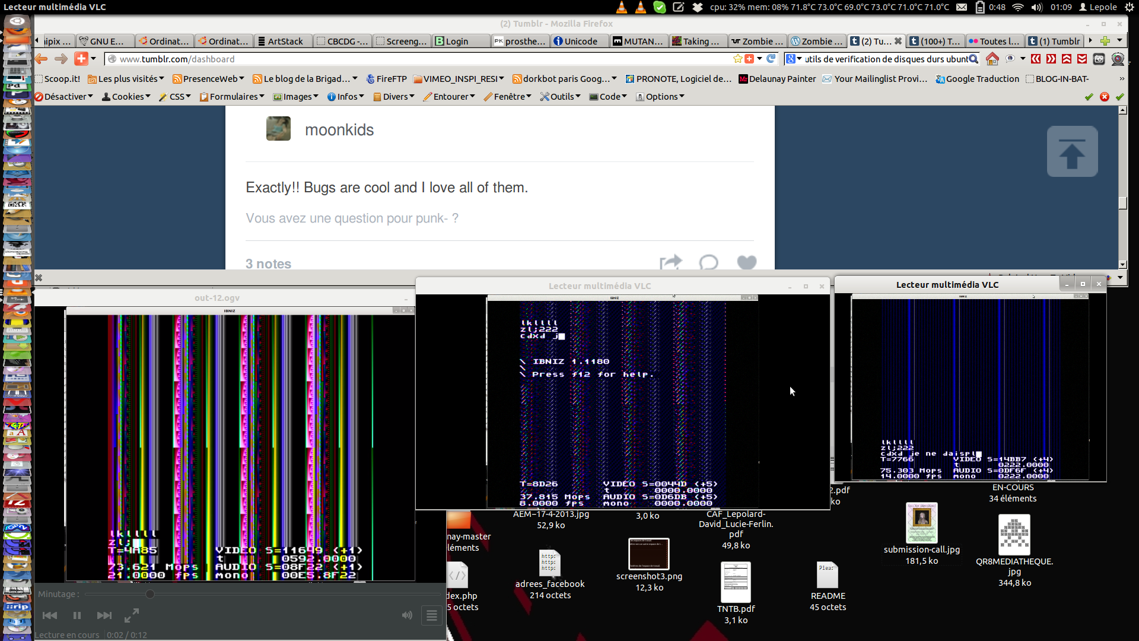Switch to the Unicode browser tab
Viewport: 1139px width, 641px height.
coord(579,41)
